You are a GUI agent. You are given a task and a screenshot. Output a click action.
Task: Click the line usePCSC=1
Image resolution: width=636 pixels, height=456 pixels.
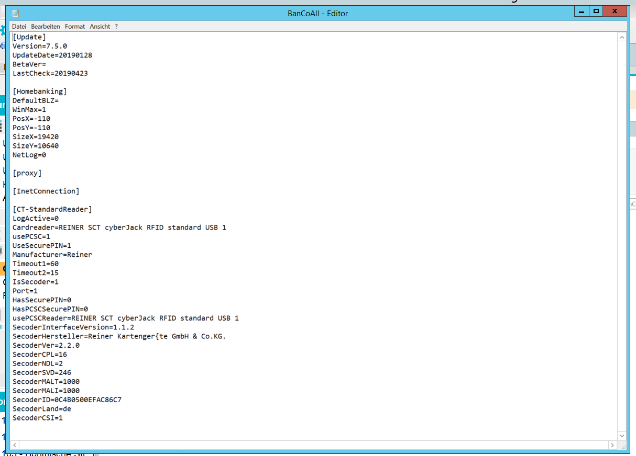tap(31, 236)
